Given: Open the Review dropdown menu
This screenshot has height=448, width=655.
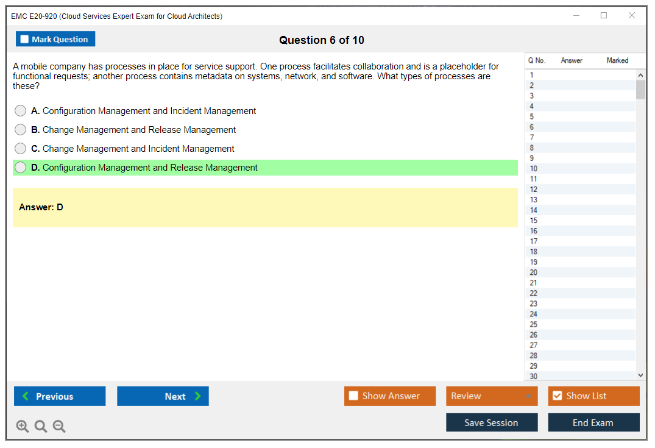Looking at the screenshot, I should [x=491, y=396].
